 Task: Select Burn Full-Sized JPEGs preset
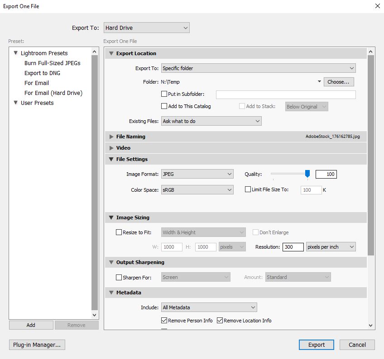point(53,63)
